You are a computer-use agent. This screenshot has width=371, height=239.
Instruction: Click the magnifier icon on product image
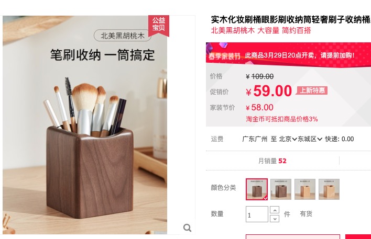click(187, 227)
